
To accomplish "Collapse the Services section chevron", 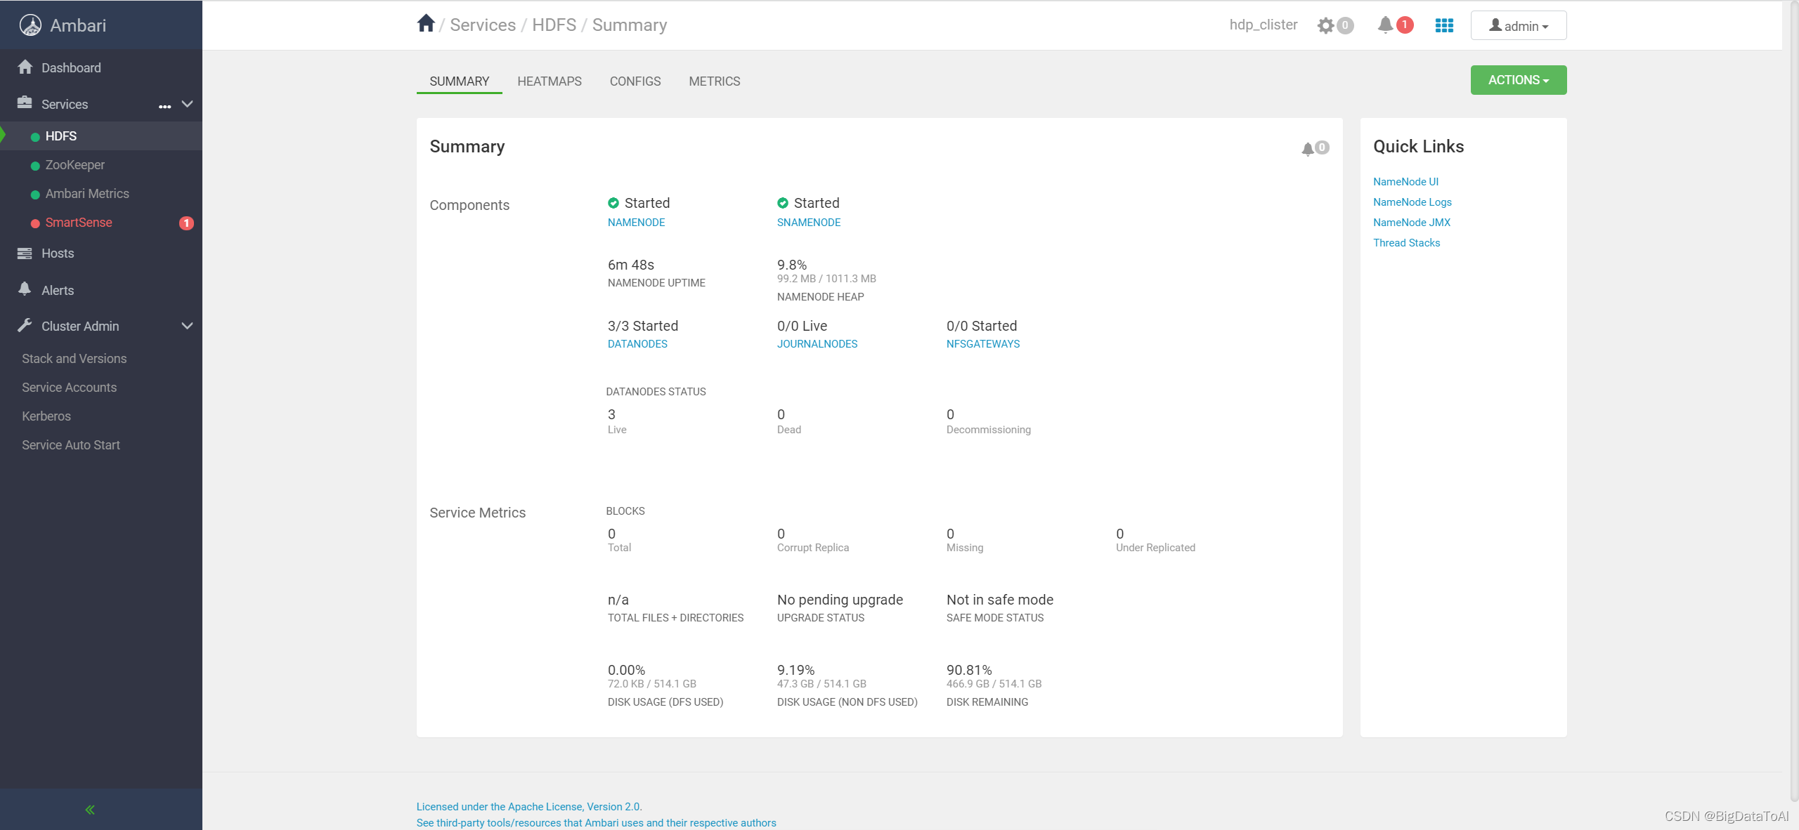I will point(187,104).
